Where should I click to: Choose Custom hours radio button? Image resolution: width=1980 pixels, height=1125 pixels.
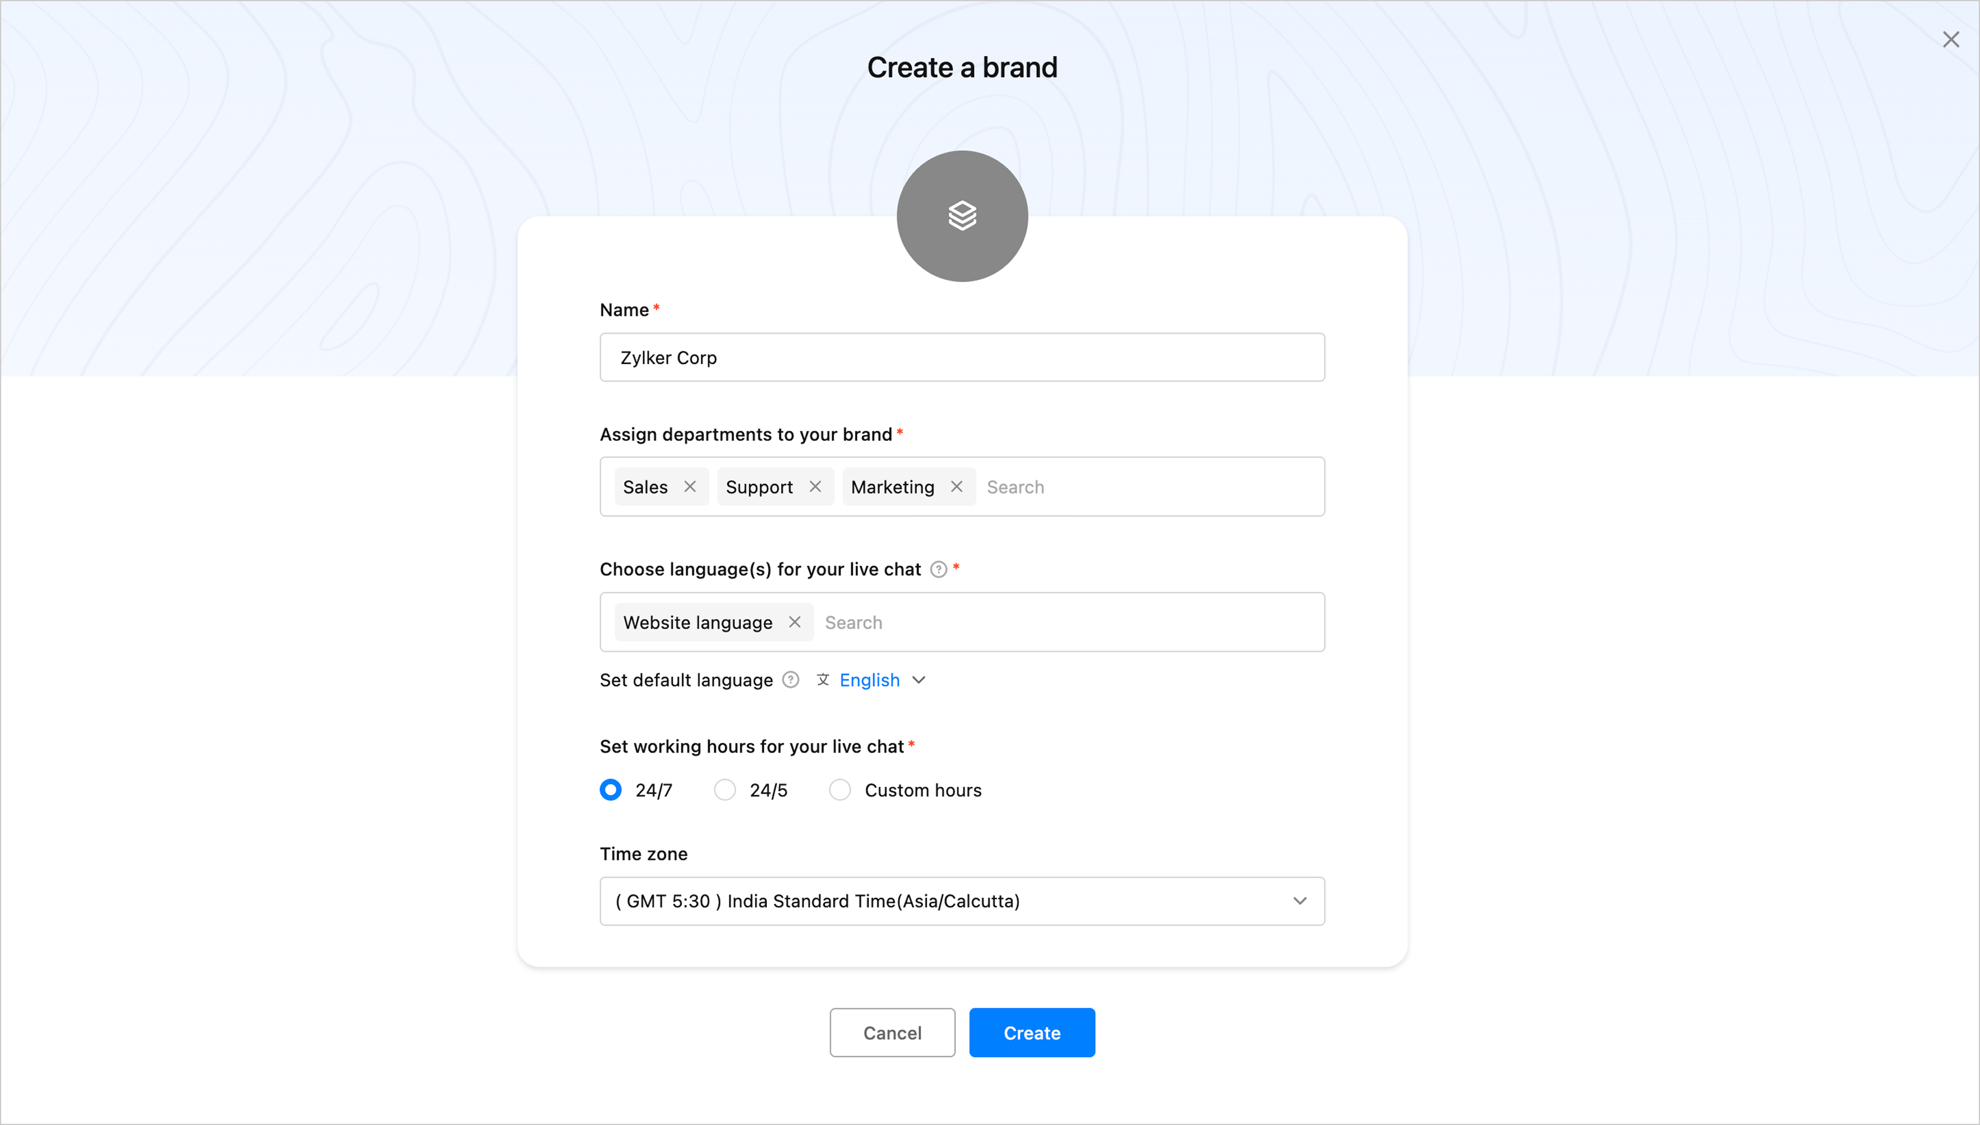tap(839, 790)
